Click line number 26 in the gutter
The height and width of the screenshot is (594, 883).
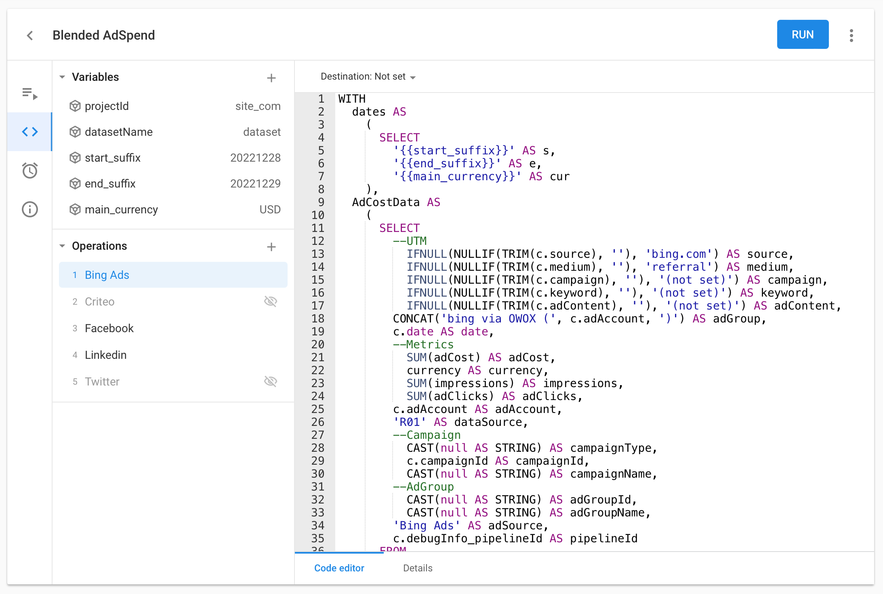(x=318, y=422)
